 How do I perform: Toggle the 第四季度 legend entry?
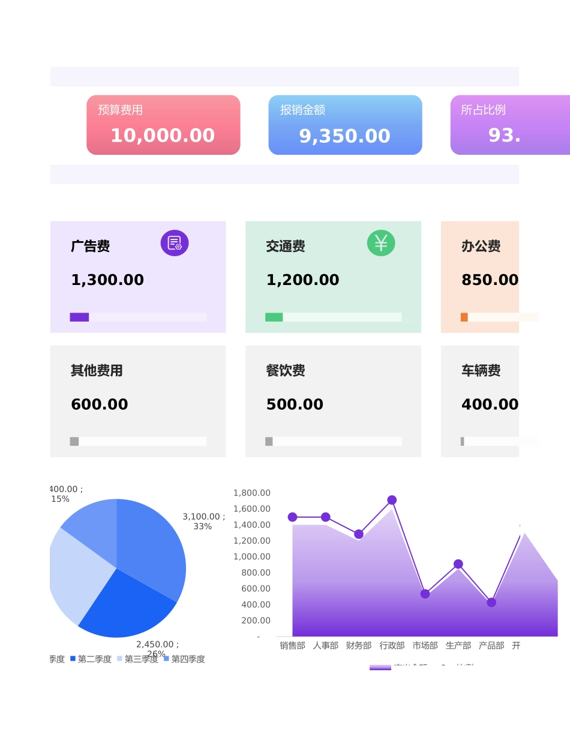tap(187, 659)
